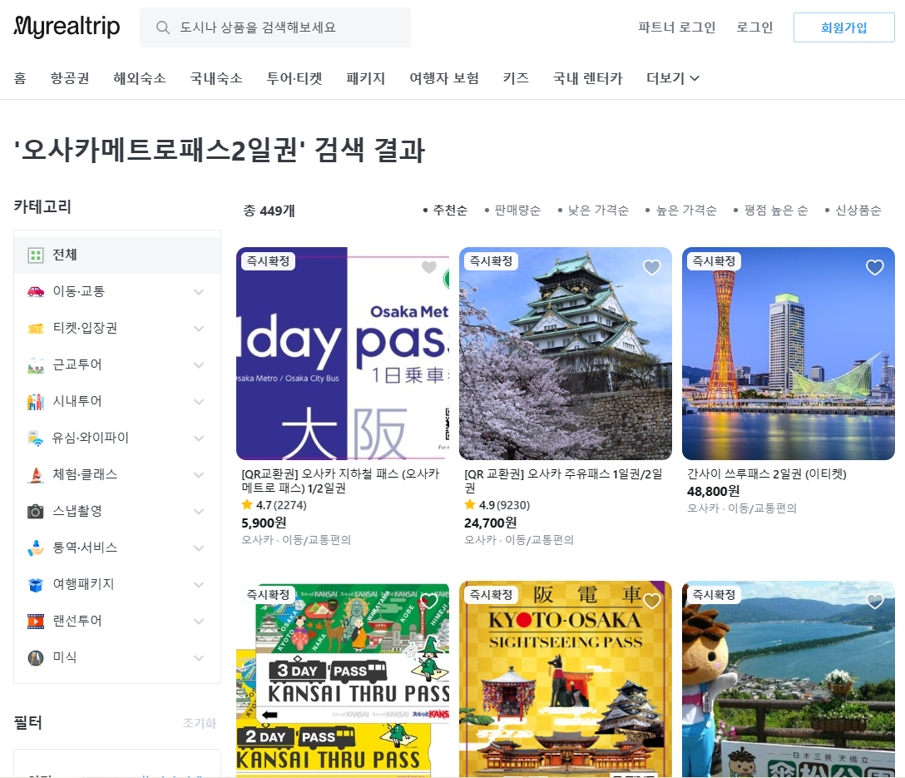Reset filters with 초기화

click(199, 723)
